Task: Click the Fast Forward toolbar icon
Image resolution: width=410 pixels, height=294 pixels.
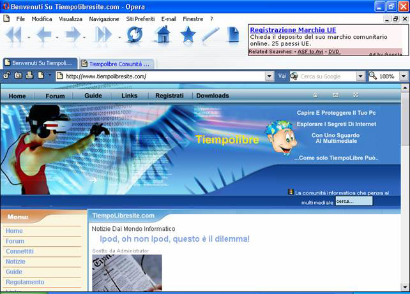Action: 104,34
